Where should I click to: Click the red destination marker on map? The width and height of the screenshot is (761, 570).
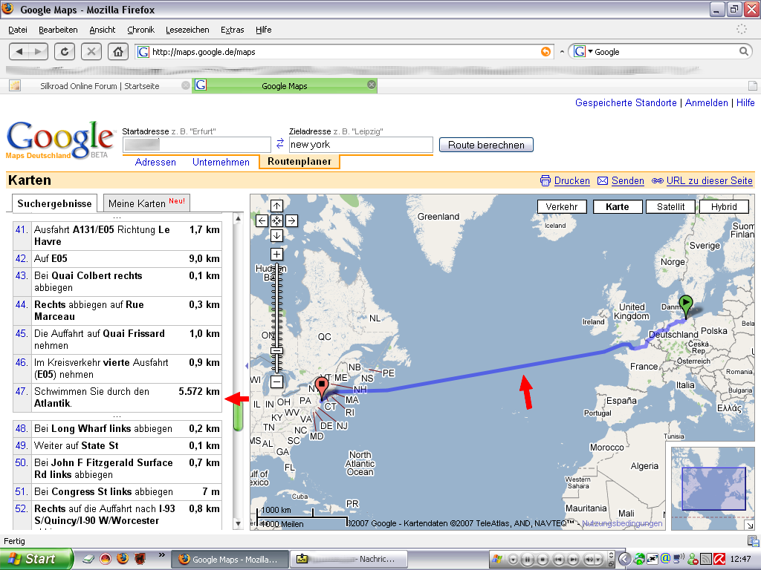[321, 387]
